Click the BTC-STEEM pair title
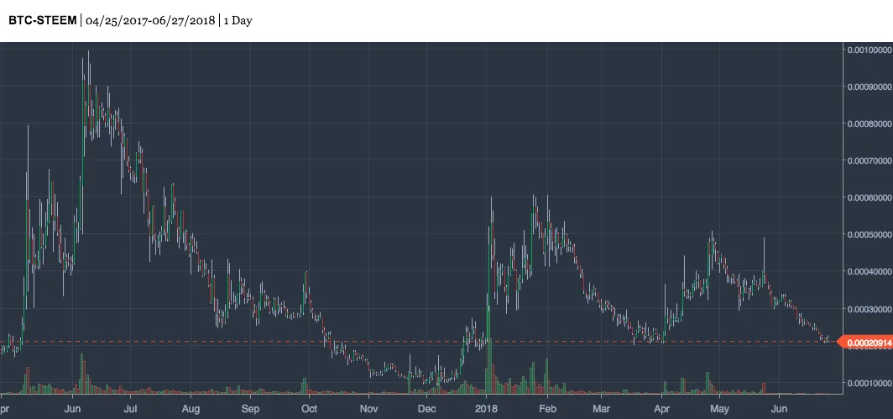The width and height of the screenshot is (893, 419). [x=42, y=20]
